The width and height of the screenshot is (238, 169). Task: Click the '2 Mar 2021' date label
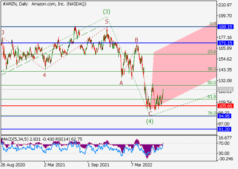tap(55, 165)
